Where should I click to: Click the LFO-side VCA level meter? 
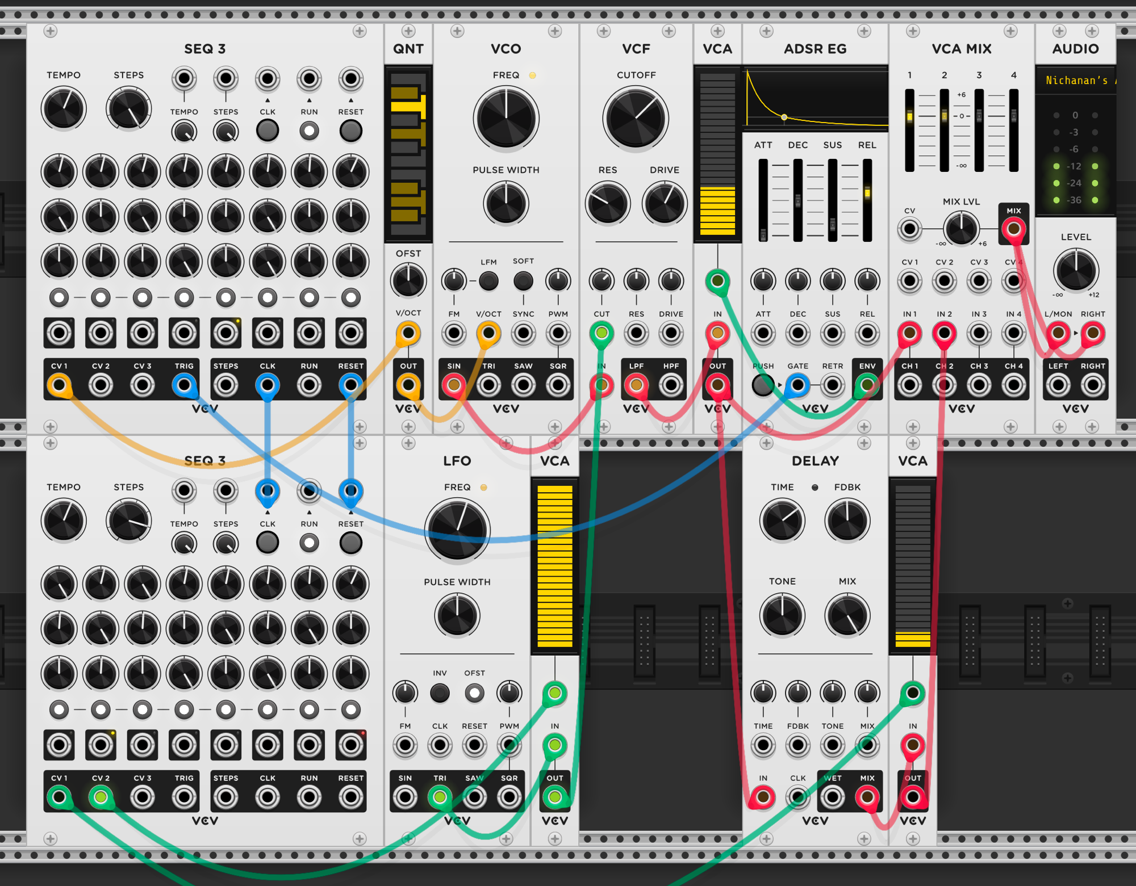pyautogui.click(x=554, y=566)
